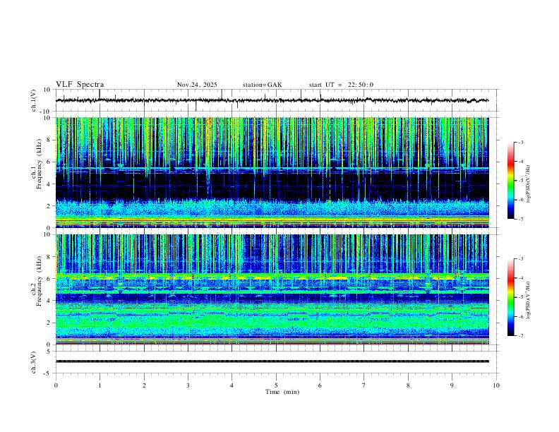Click the '7' tick on the time axis
Screen dimensions: 559x432
coord(364,385)
